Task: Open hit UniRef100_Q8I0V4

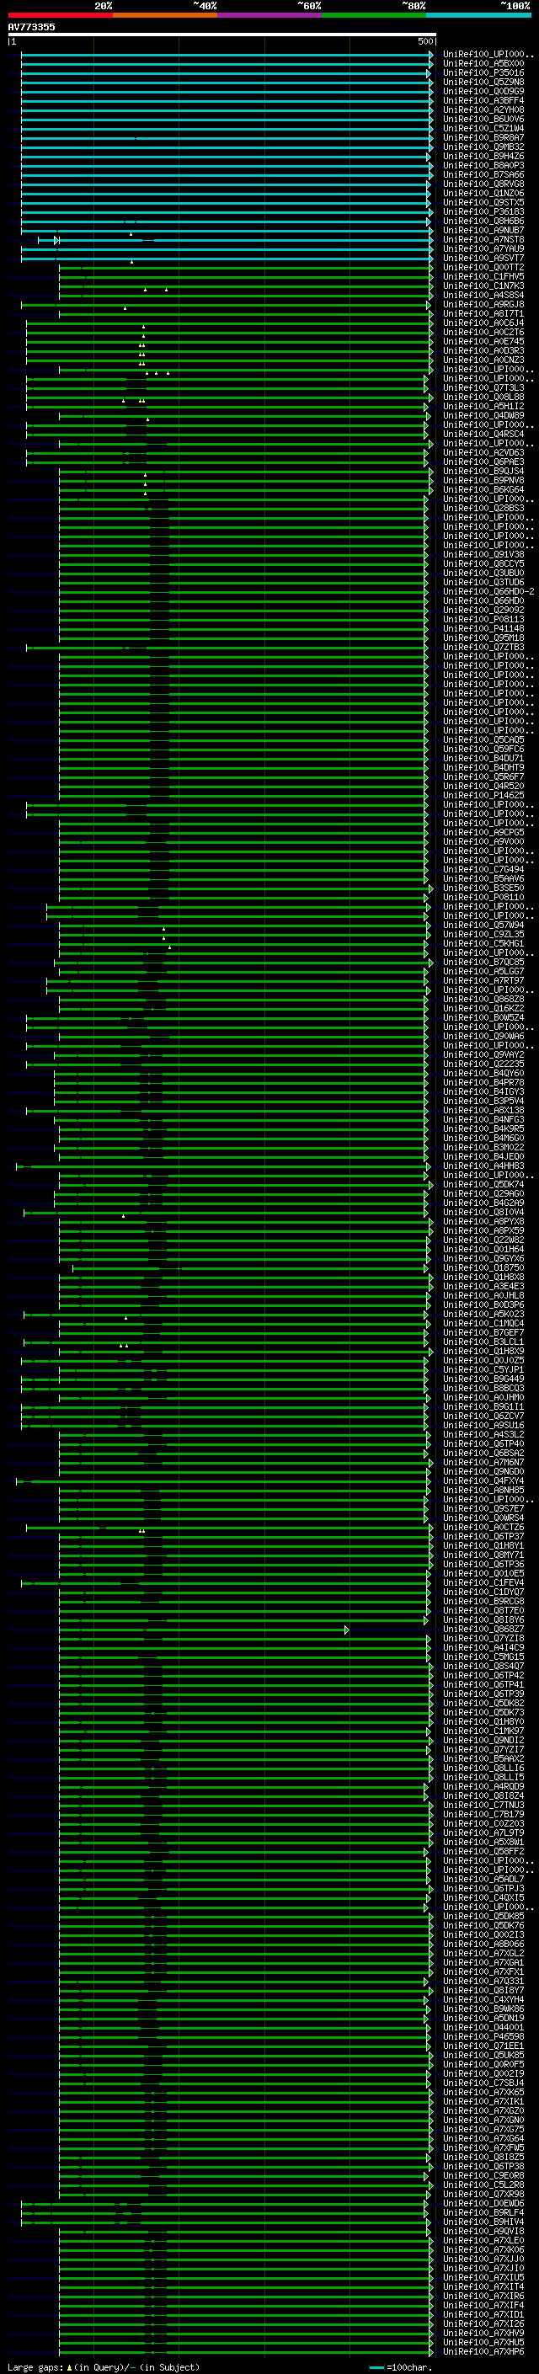Action: [x=483, y=1212]
